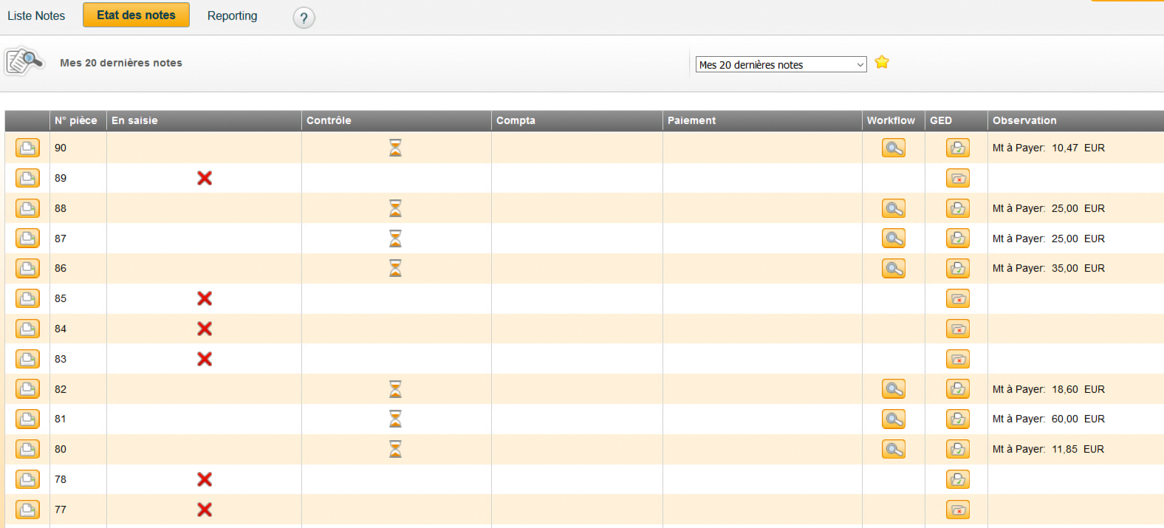Open GED documents for note 86
Viewport: 1164px width, 528px height.
tap(957, 269)
